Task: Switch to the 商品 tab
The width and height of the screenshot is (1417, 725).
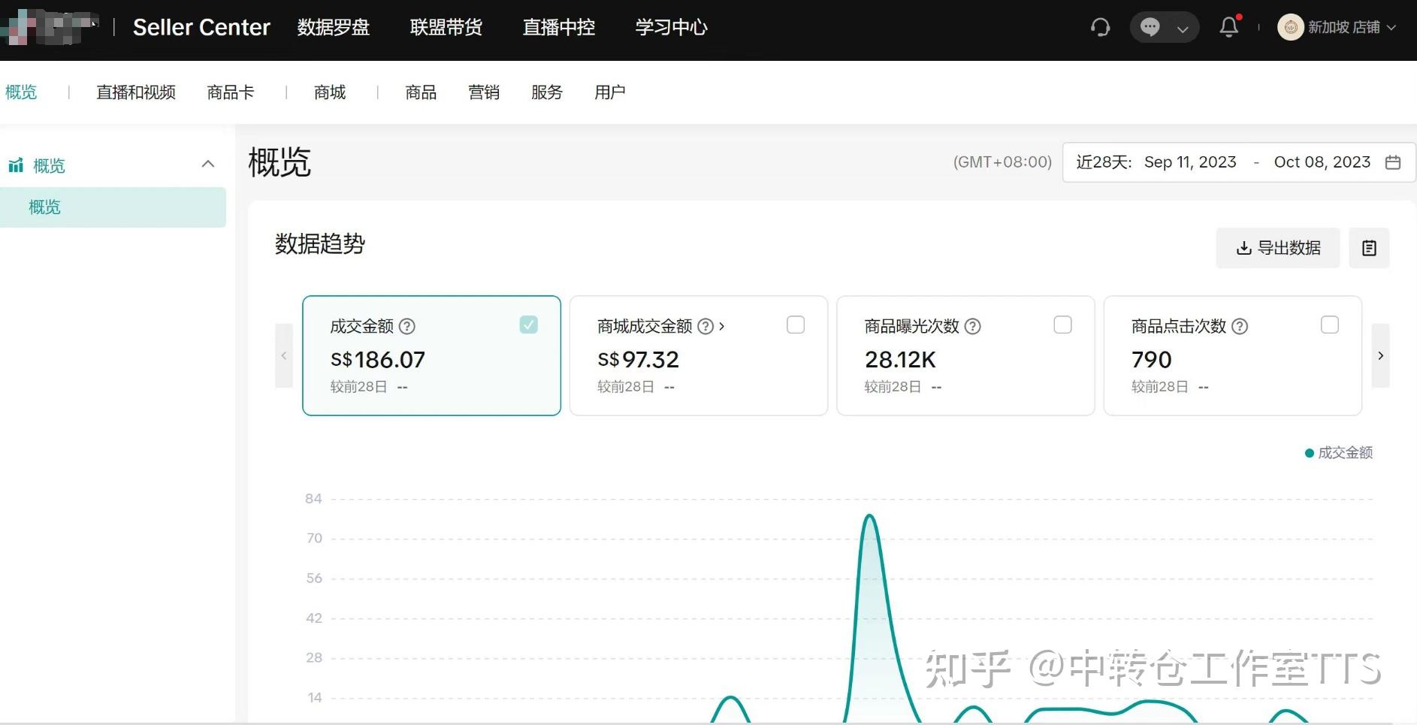Action: [x=421, y=92]
